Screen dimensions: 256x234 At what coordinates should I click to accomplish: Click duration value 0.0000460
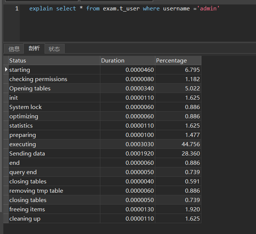click(x=140, y=70)
